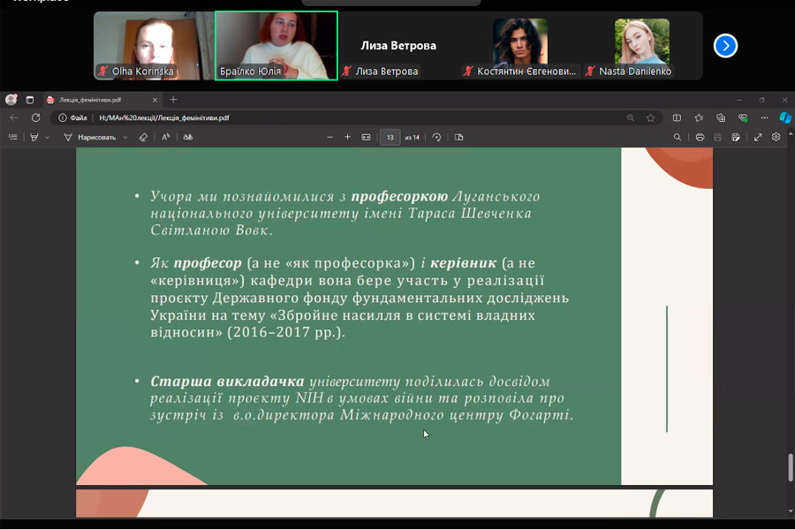Click the bold phrase «Старша викладачка»

(x=227, y=381)
